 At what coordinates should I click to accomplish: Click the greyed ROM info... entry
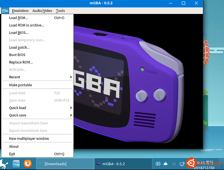click(x=38, y=70)
